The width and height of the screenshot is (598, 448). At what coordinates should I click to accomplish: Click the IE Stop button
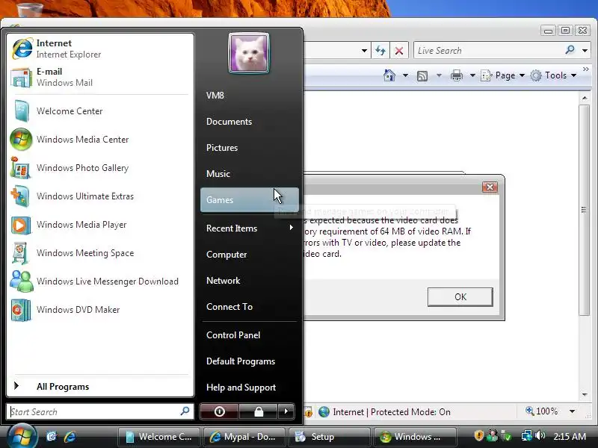399,50
